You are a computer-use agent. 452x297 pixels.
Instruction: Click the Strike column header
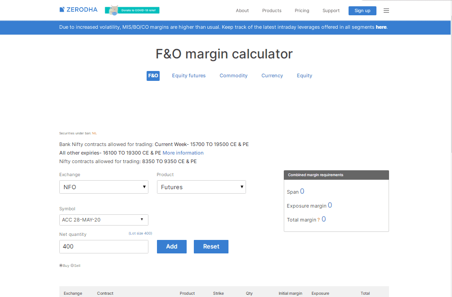tap(218, 293)
